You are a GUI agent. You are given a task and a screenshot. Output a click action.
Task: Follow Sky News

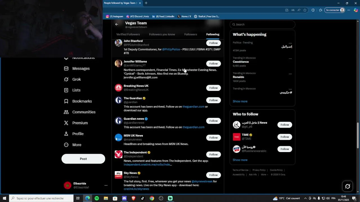coord(213,175)
